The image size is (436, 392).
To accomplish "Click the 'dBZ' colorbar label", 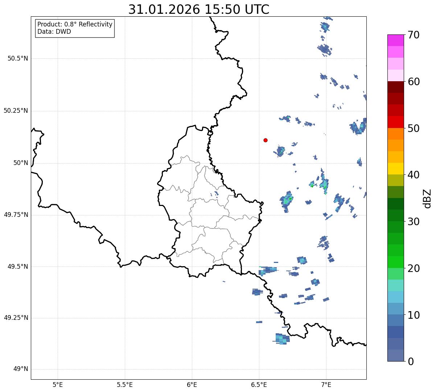I will coord(427,198).
